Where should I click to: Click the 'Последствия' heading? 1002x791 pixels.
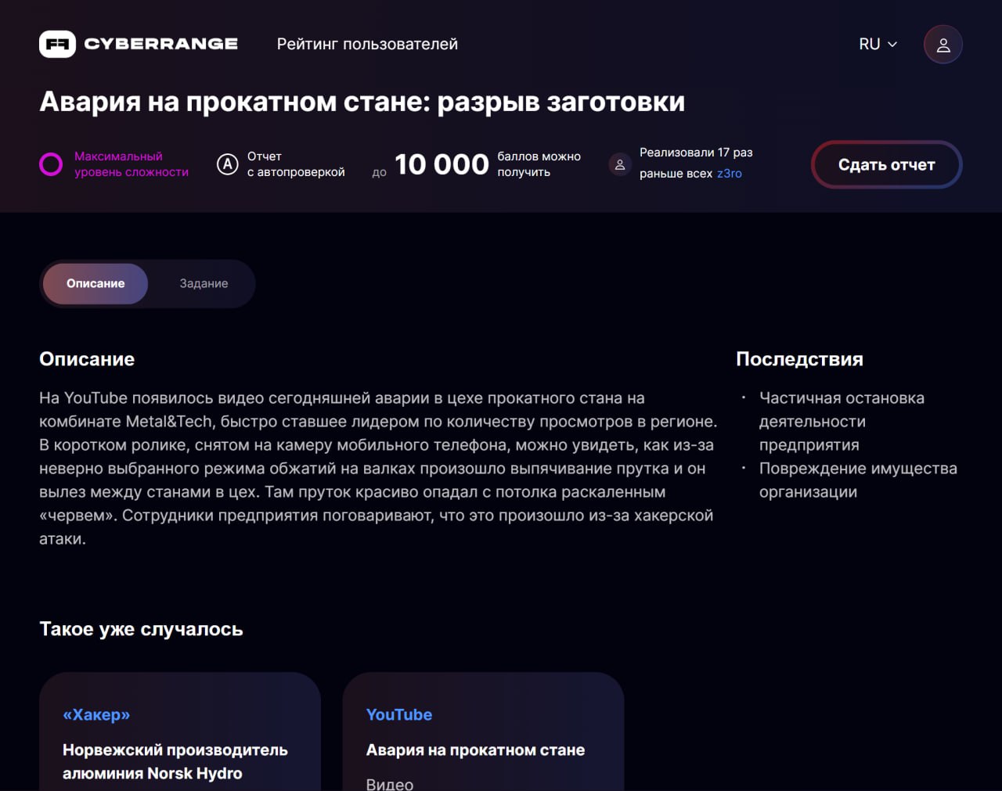point(799,359)
